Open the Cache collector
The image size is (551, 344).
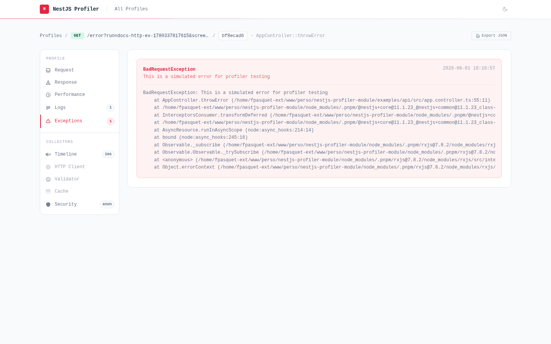coord(80,191)
